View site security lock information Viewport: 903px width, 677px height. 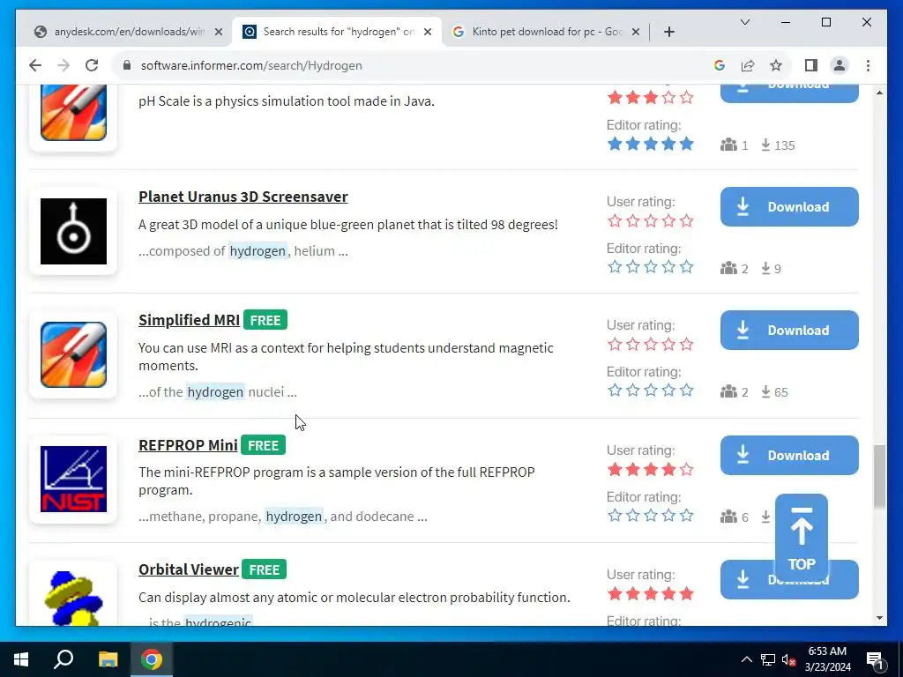127,65
